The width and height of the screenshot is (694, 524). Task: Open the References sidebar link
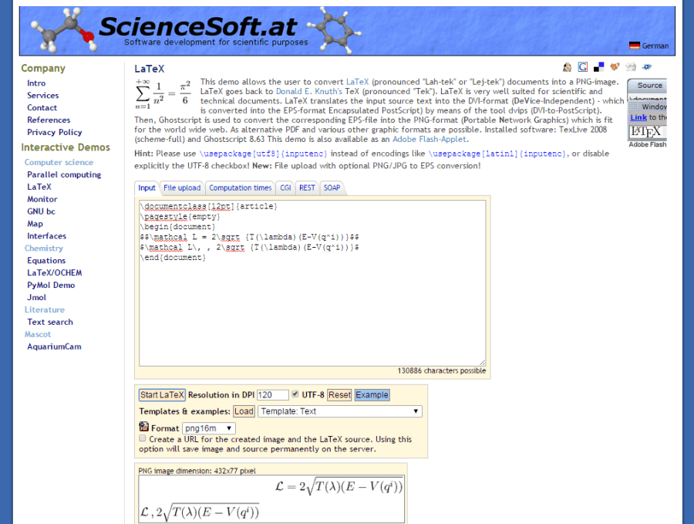[49, 120]
